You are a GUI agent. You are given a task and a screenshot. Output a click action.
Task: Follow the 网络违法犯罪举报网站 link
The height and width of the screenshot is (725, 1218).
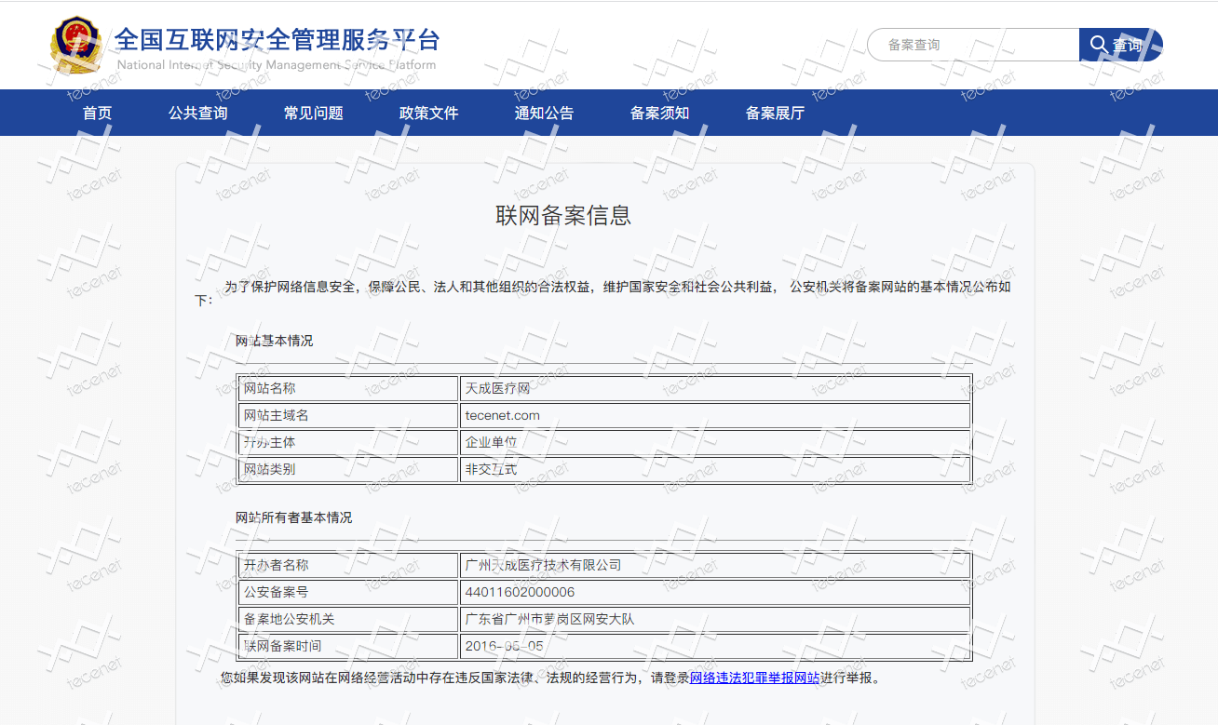pyautogui.click(x=754, y=678)
